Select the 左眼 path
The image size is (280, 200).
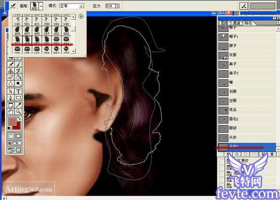pyautogui.click(x=247, y=100)
